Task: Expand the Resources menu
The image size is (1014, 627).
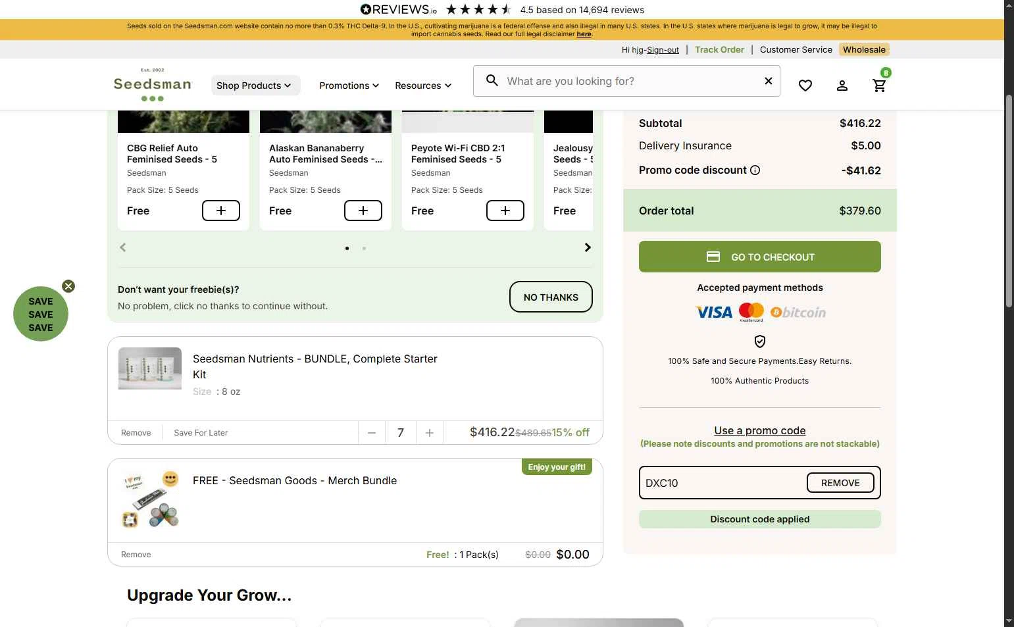Action: (423, 86)
